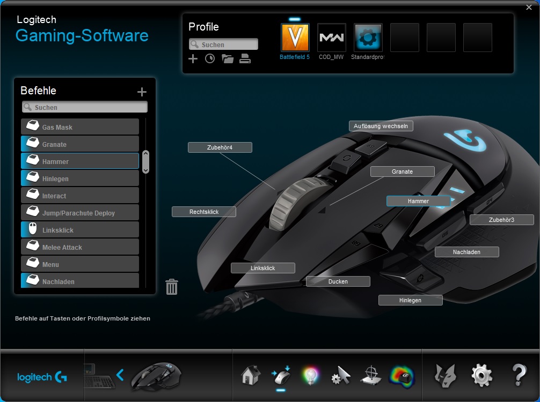
Task: Click the Zubehör3 assignment label
Action: (x=502, y=219)
